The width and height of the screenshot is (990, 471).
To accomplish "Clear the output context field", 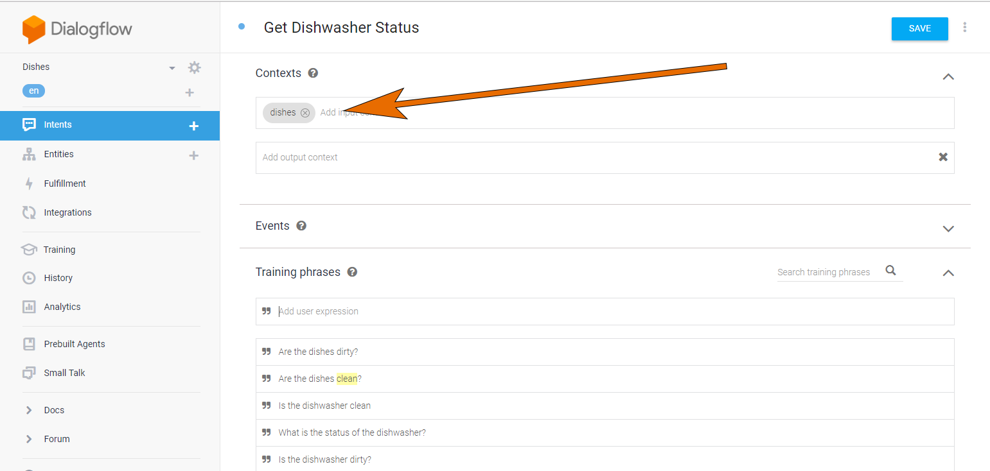I will [x=943, y=157].
